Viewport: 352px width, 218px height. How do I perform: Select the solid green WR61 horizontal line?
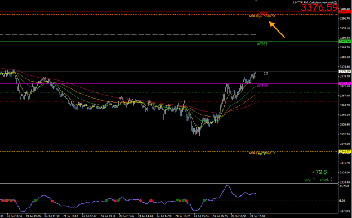point(168,41)
